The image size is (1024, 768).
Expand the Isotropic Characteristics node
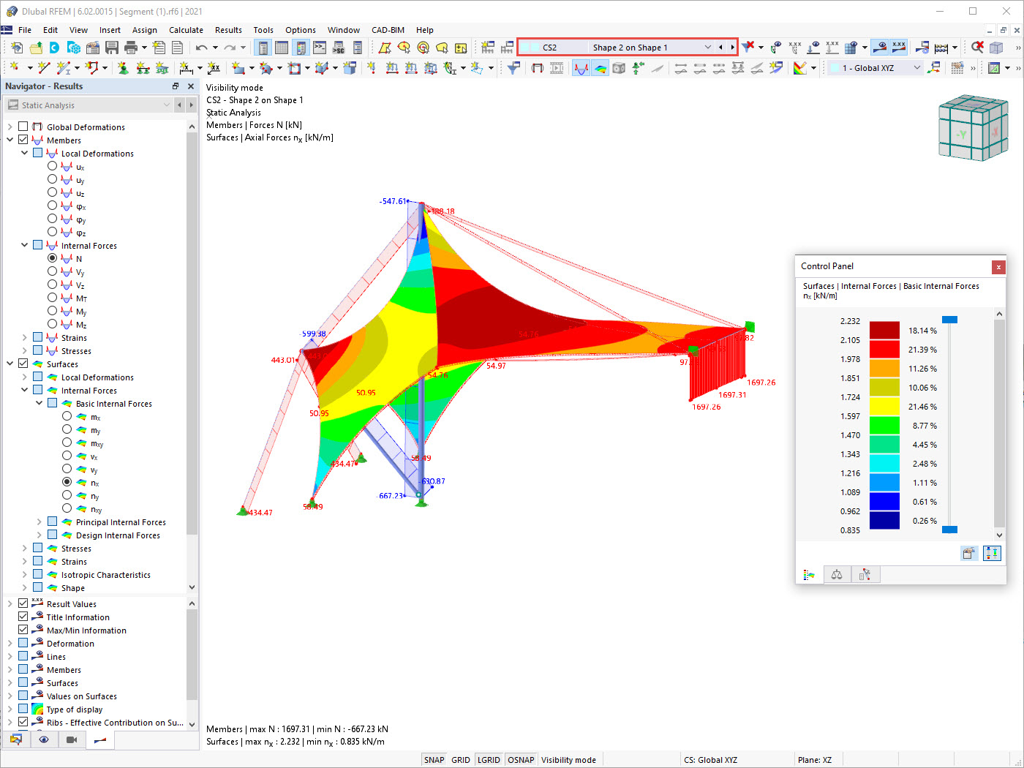[25, 574]
